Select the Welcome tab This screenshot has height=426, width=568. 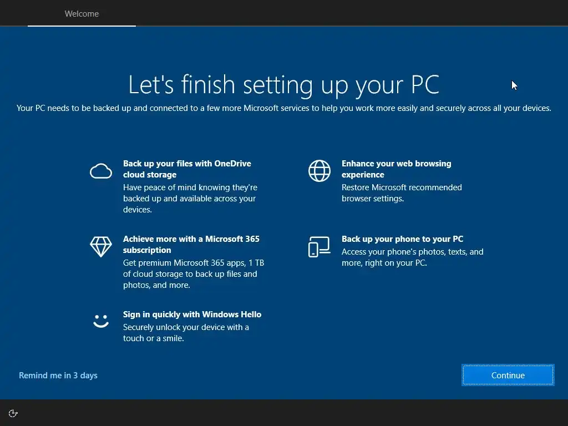pyautogui.click(x=82, y=13)
